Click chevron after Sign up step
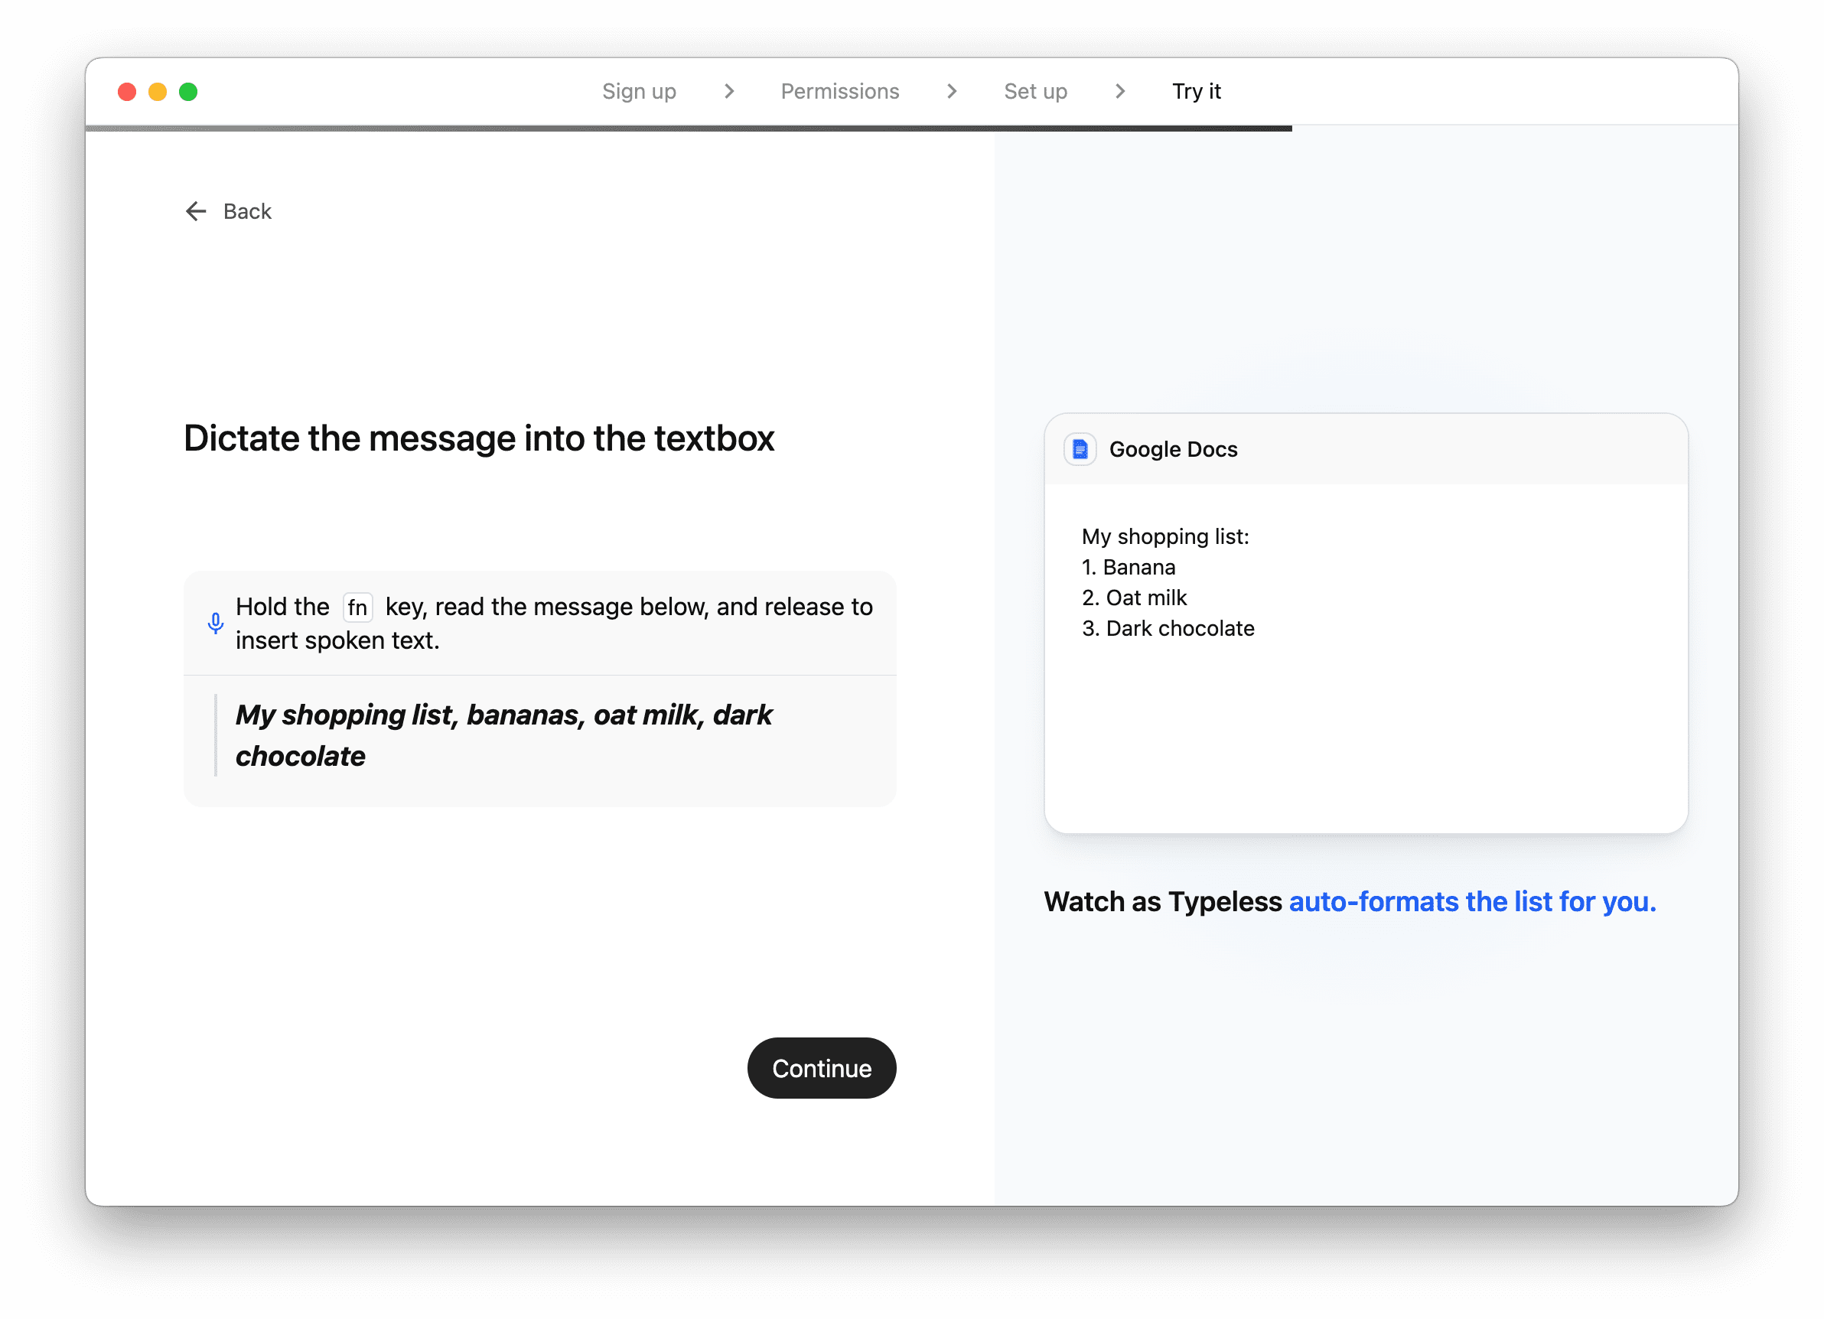Viewport: 1824px width, 1319px height. 728,92
